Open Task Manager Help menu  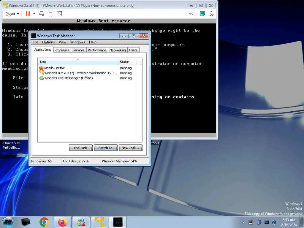coord(93,42)
